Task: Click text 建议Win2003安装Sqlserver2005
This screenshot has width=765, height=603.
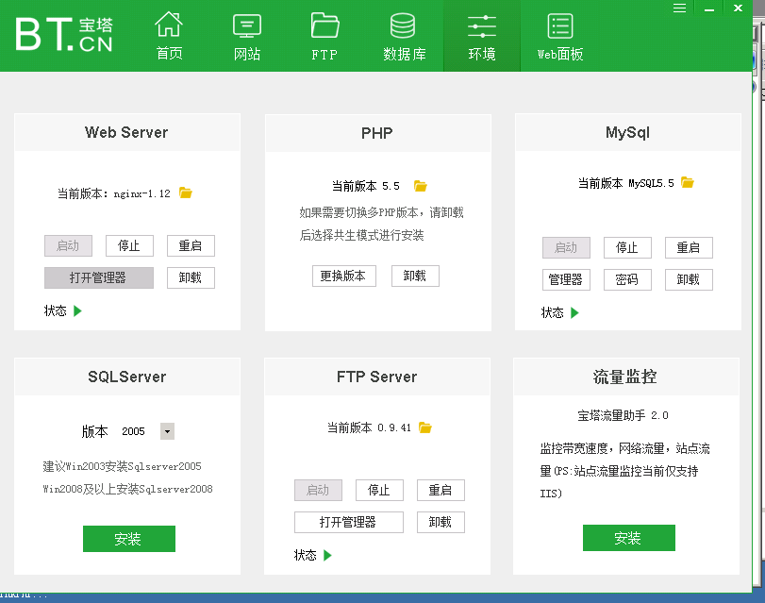Action: pos(122,466)
